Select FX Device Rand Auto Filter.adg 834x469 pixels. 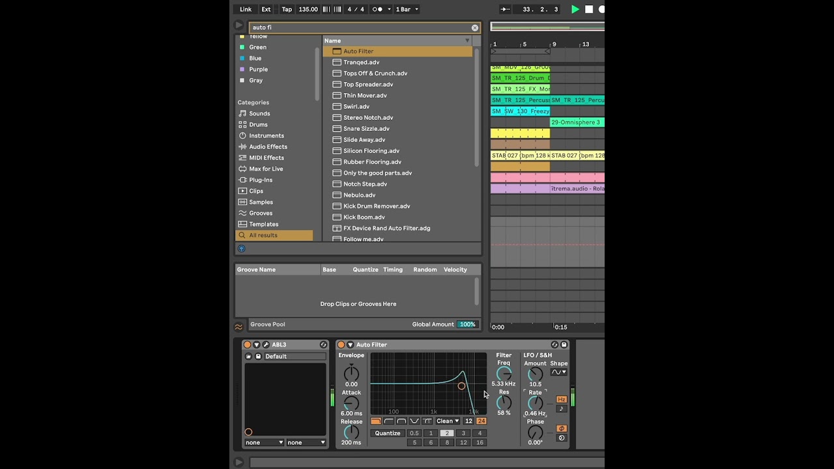397,228
